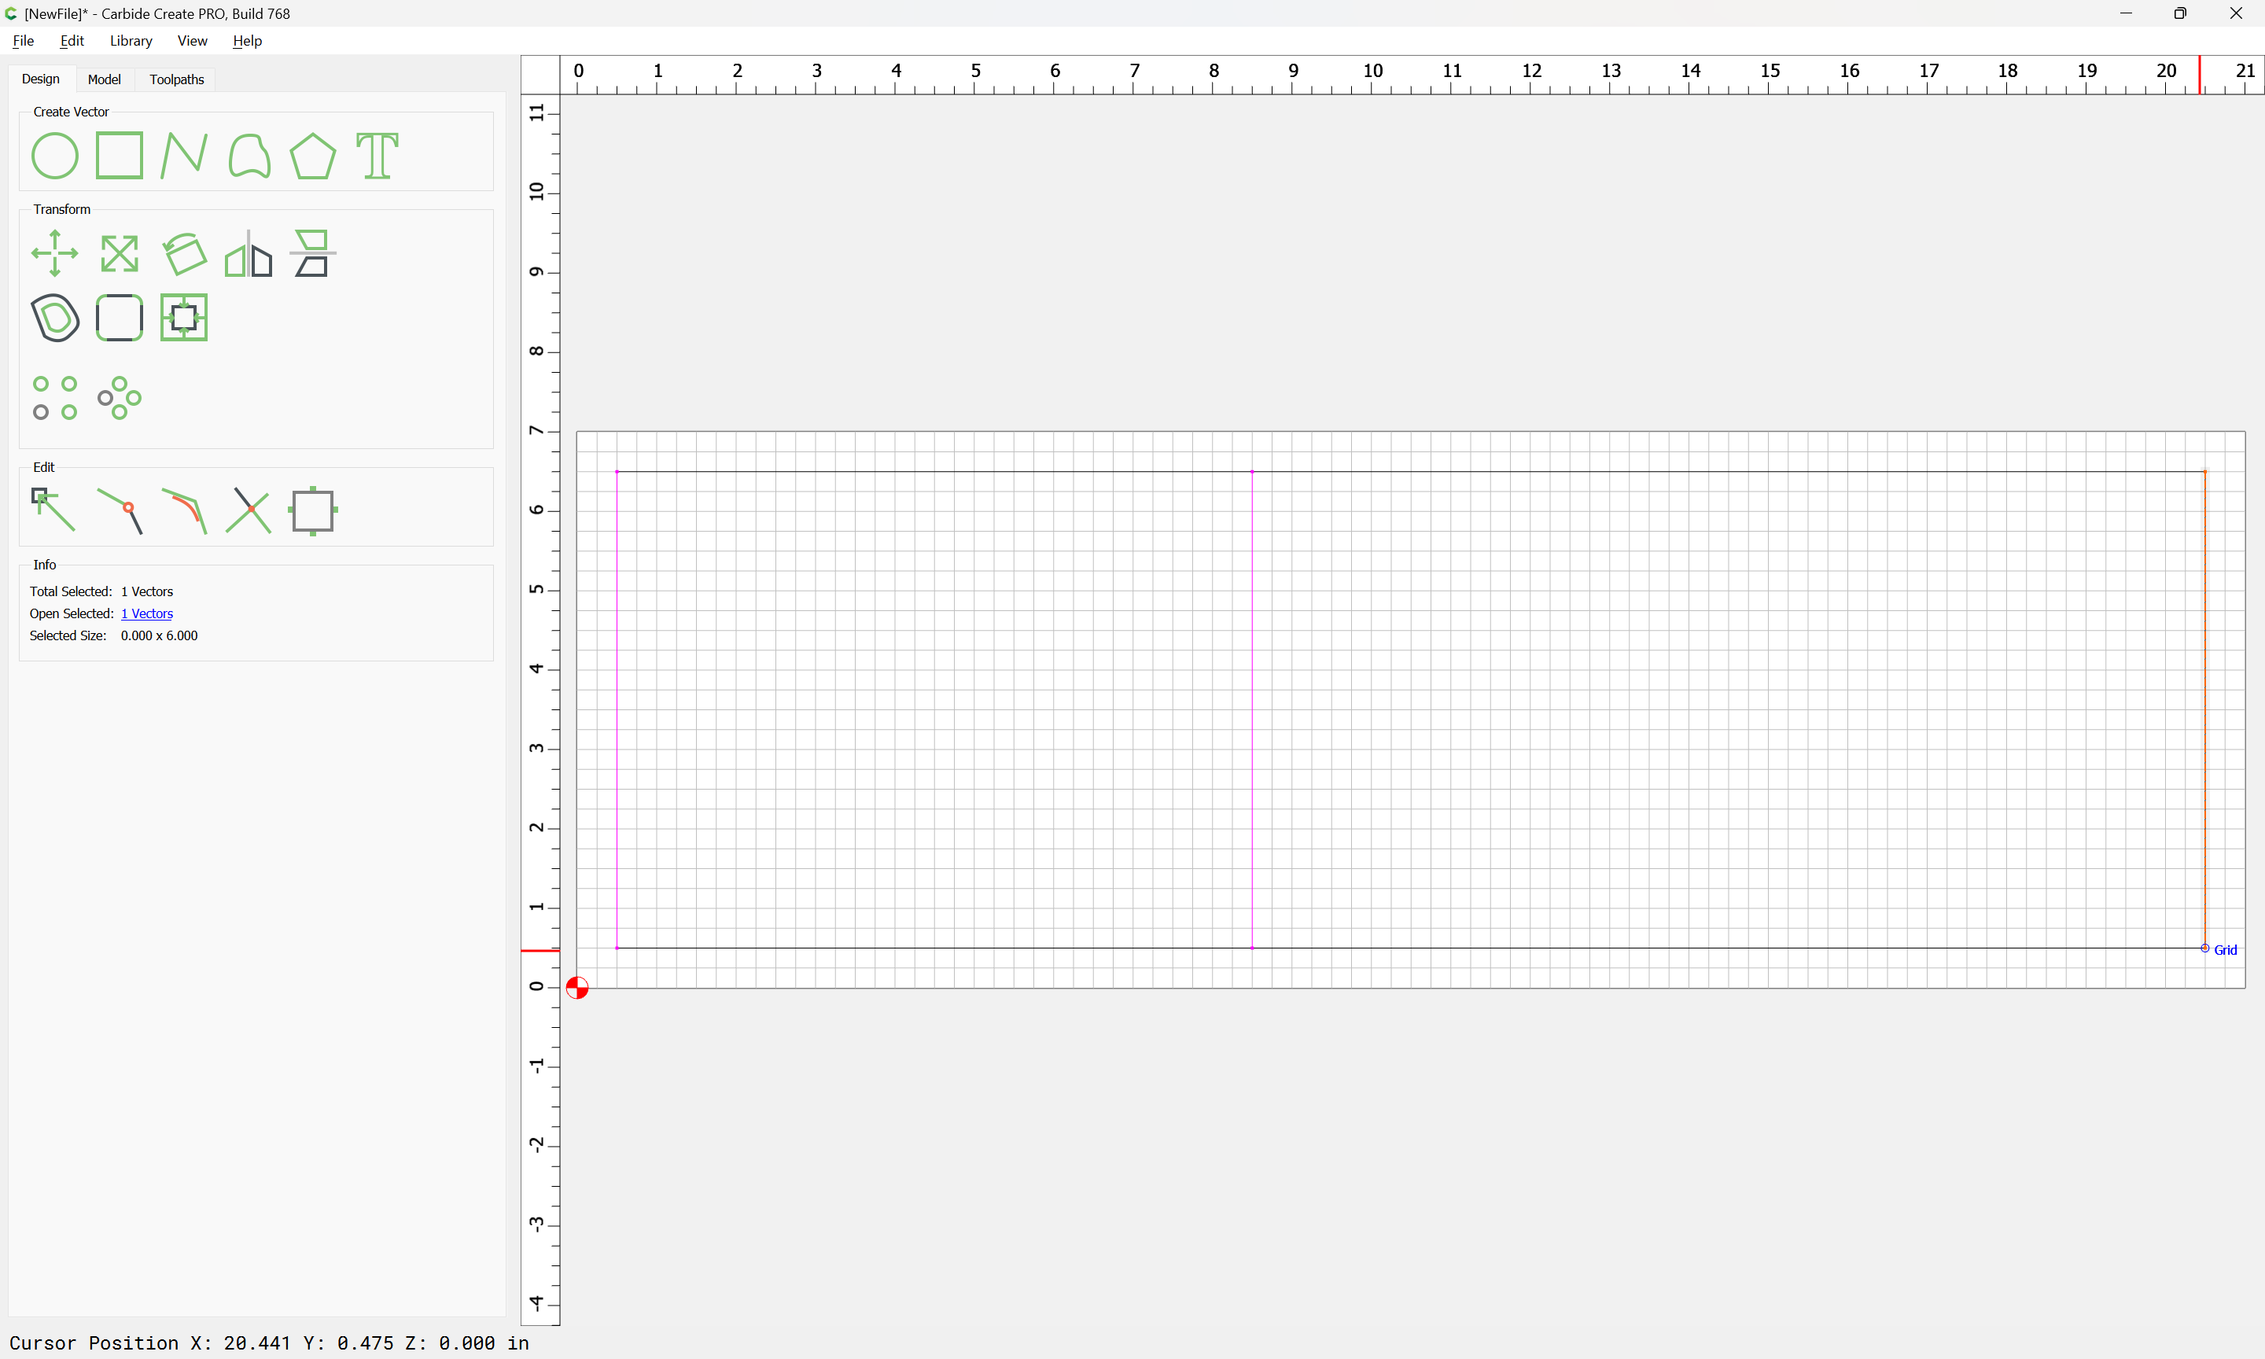Click the red zero-origin marker on canvas

(576, 988)
